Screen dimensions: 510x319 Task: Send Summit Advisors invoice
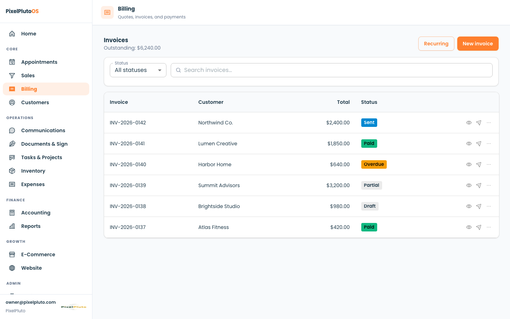(x=479, y=185)
